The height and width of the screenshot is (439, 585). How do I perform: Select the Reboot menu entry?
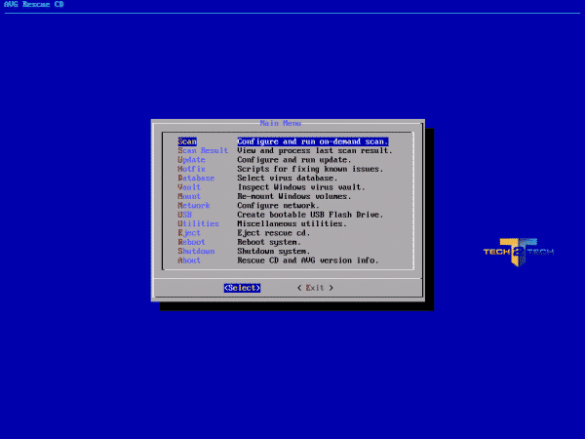click(x=191, y=242)
